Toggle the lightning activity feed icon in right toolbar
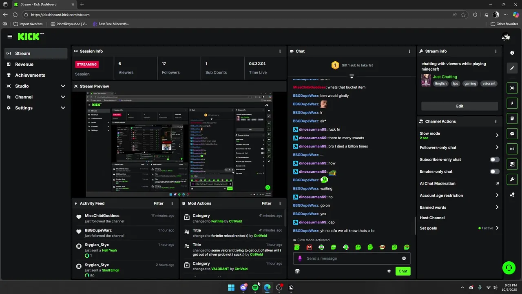 coord(512,103)
